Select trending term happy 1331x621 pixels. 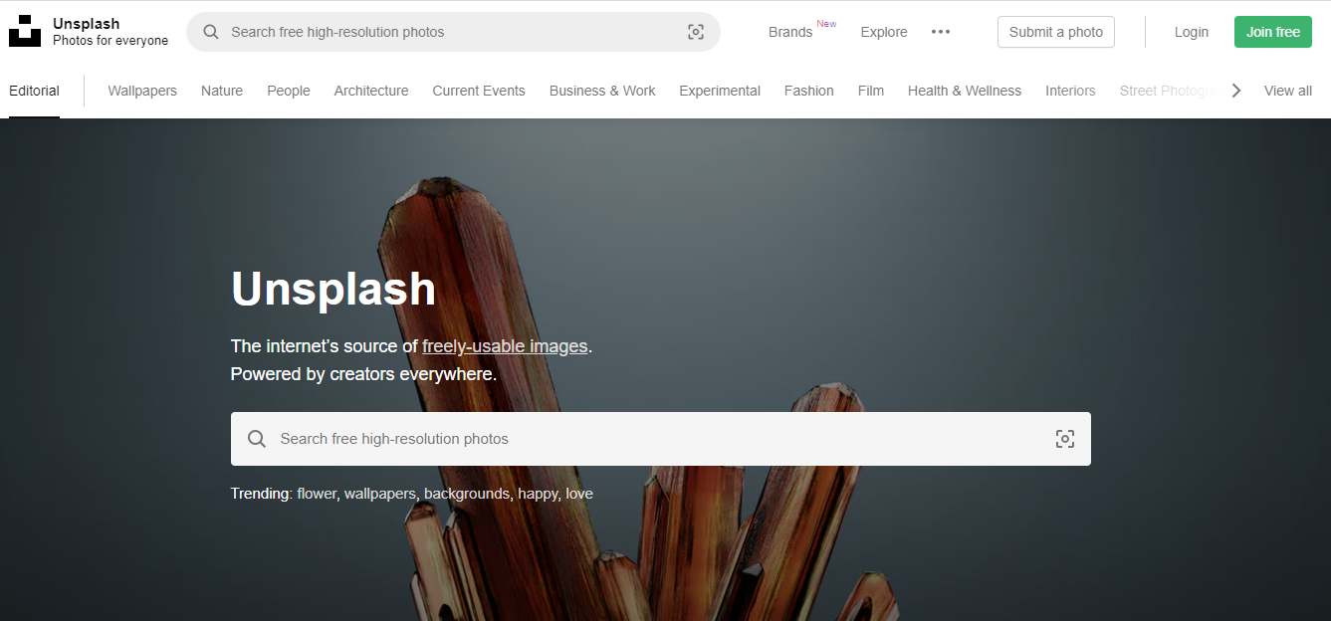538,494
